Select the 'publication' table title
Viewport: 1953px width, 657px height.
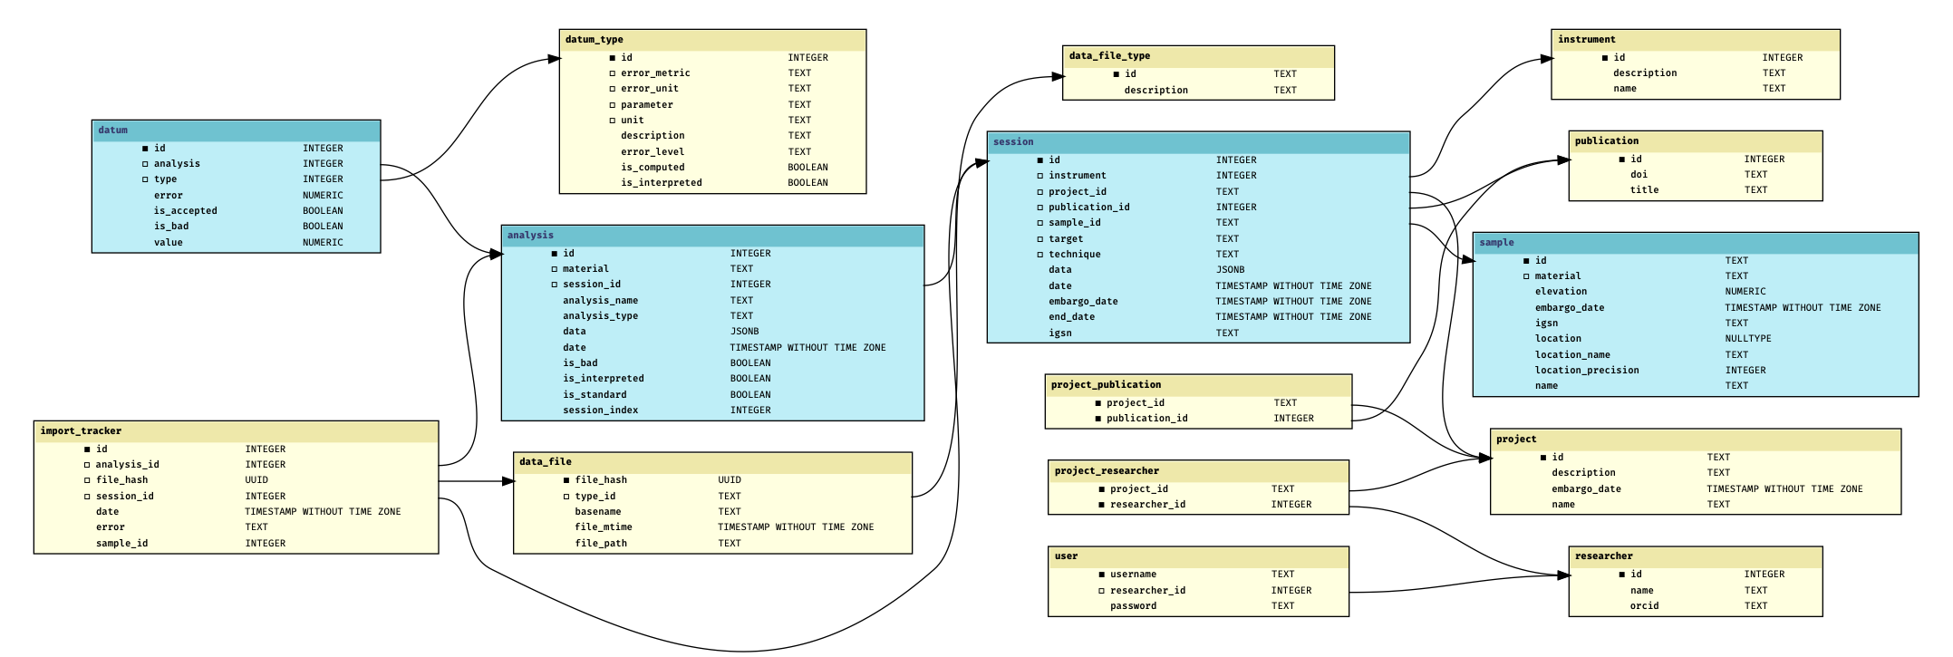click(x=1607, y=141)
